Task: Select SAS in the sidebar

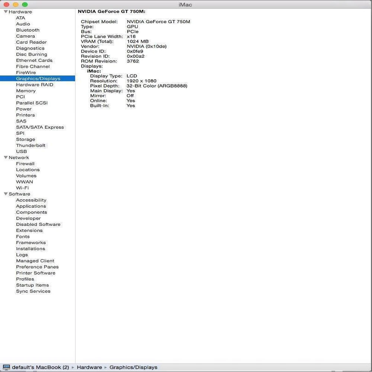Action: (21, 121)
